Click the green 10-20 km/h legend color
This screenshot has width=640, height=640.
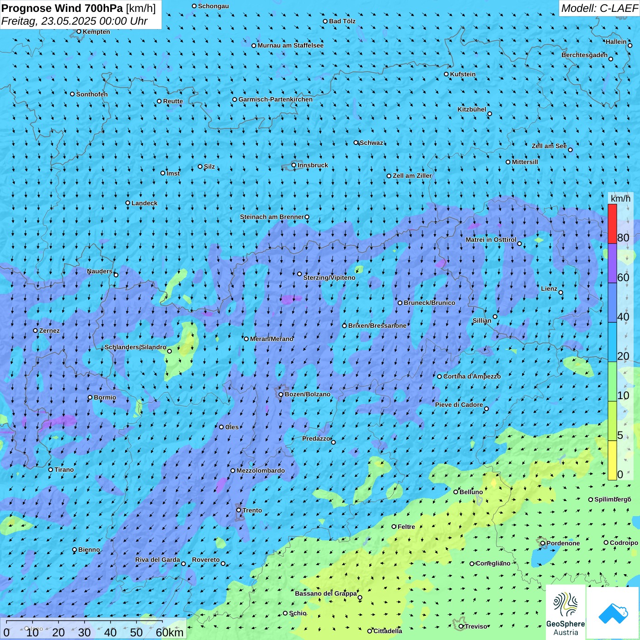[612, 382]
